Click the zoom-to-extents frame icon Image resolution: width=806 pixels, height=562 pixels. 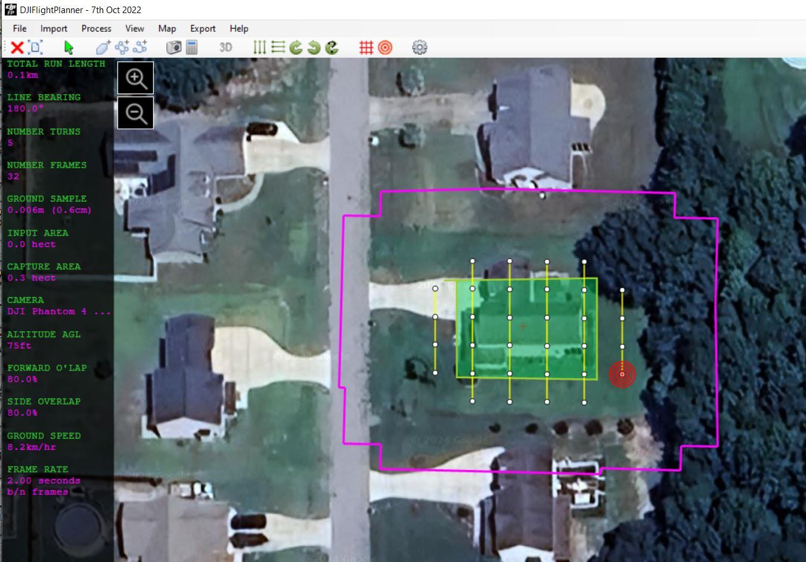tap(36, 48)
